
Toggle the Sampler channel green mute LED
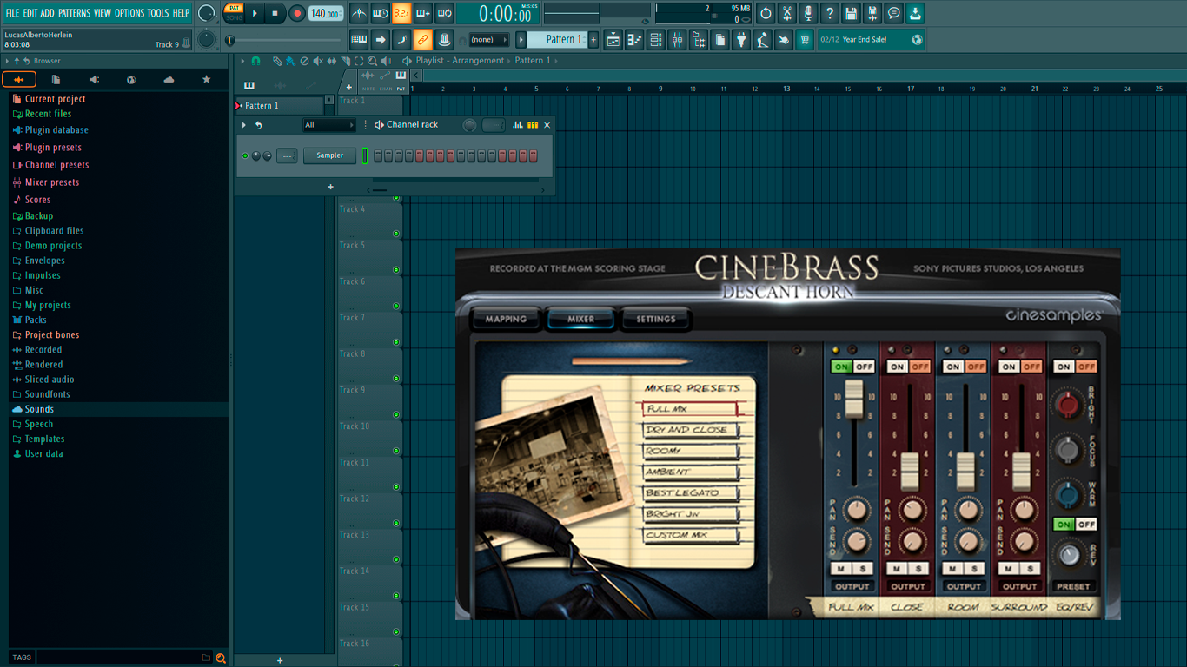click(x=245, y=156)
